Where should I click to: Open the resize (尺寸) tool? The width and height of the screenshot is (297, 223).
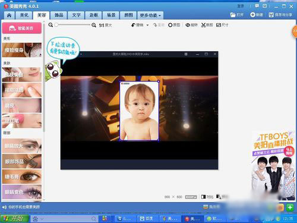pyautogui.click(x=222, y=25)
